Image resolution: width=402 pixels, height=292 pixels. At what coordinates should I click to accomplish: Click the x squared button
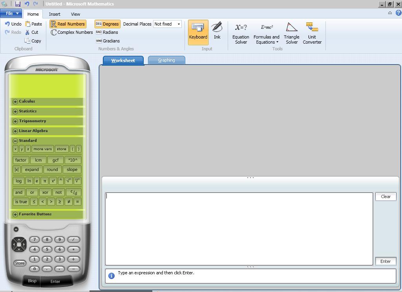click(53, 181)
